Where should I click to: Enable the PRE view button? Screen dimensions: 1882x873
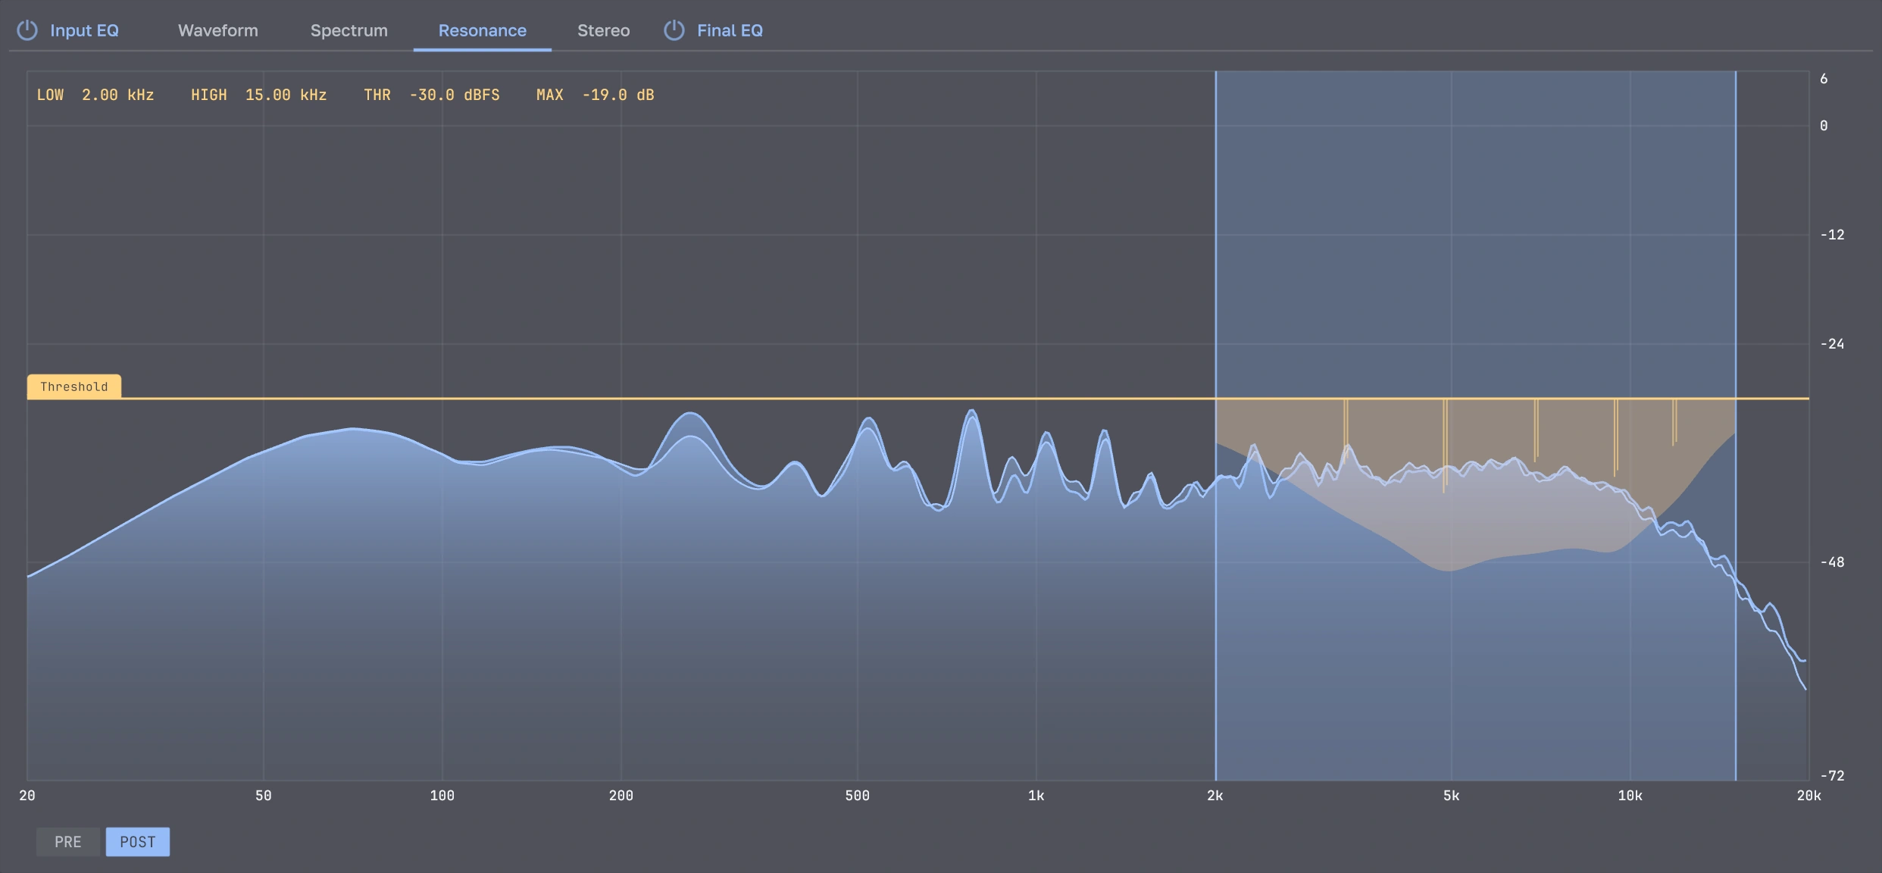68,842
